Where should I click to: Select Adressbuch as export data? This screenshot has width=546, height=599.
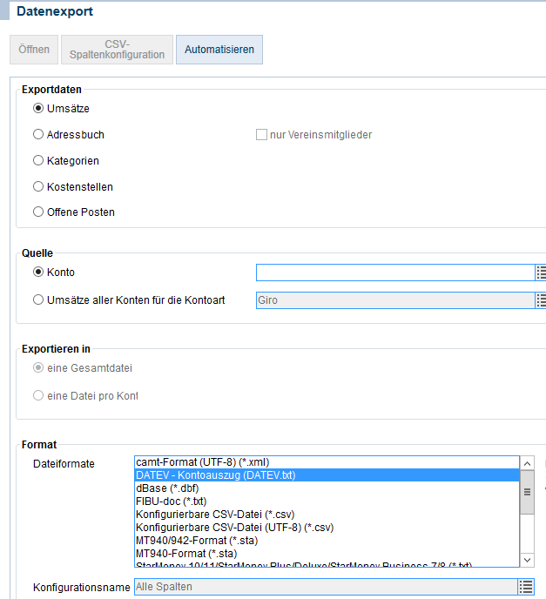pyautogui.click(x=38, y=135)
